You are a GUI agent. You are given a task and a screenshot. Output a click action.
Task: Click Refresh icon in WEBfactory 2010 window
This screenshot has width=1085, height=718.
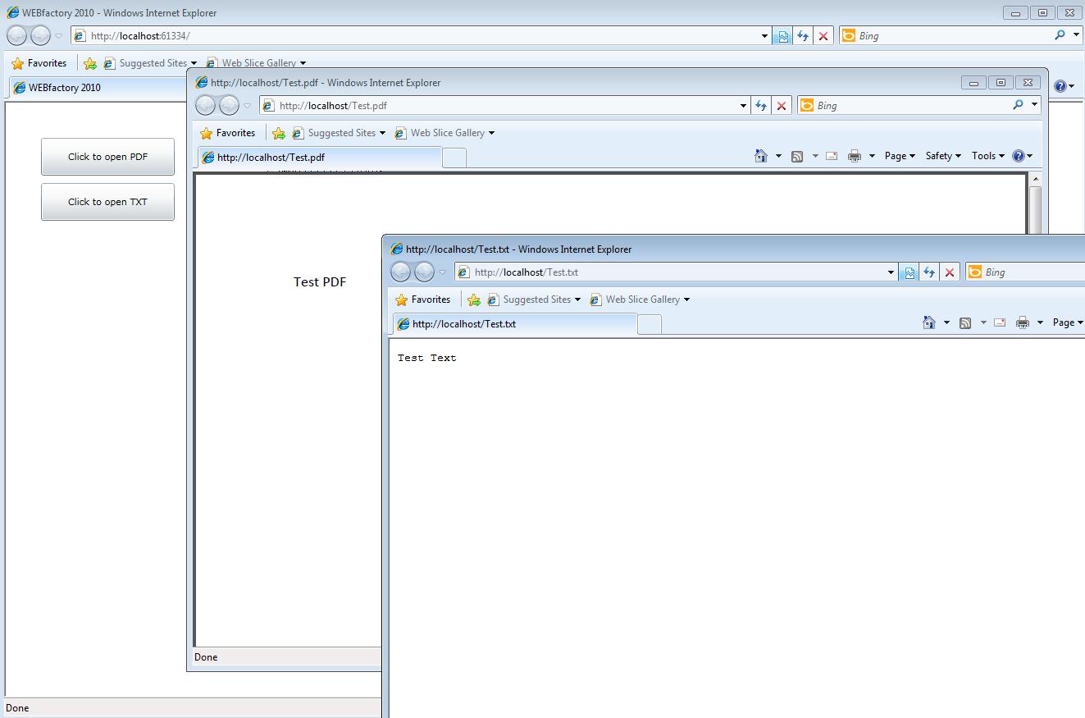(803, 36)
